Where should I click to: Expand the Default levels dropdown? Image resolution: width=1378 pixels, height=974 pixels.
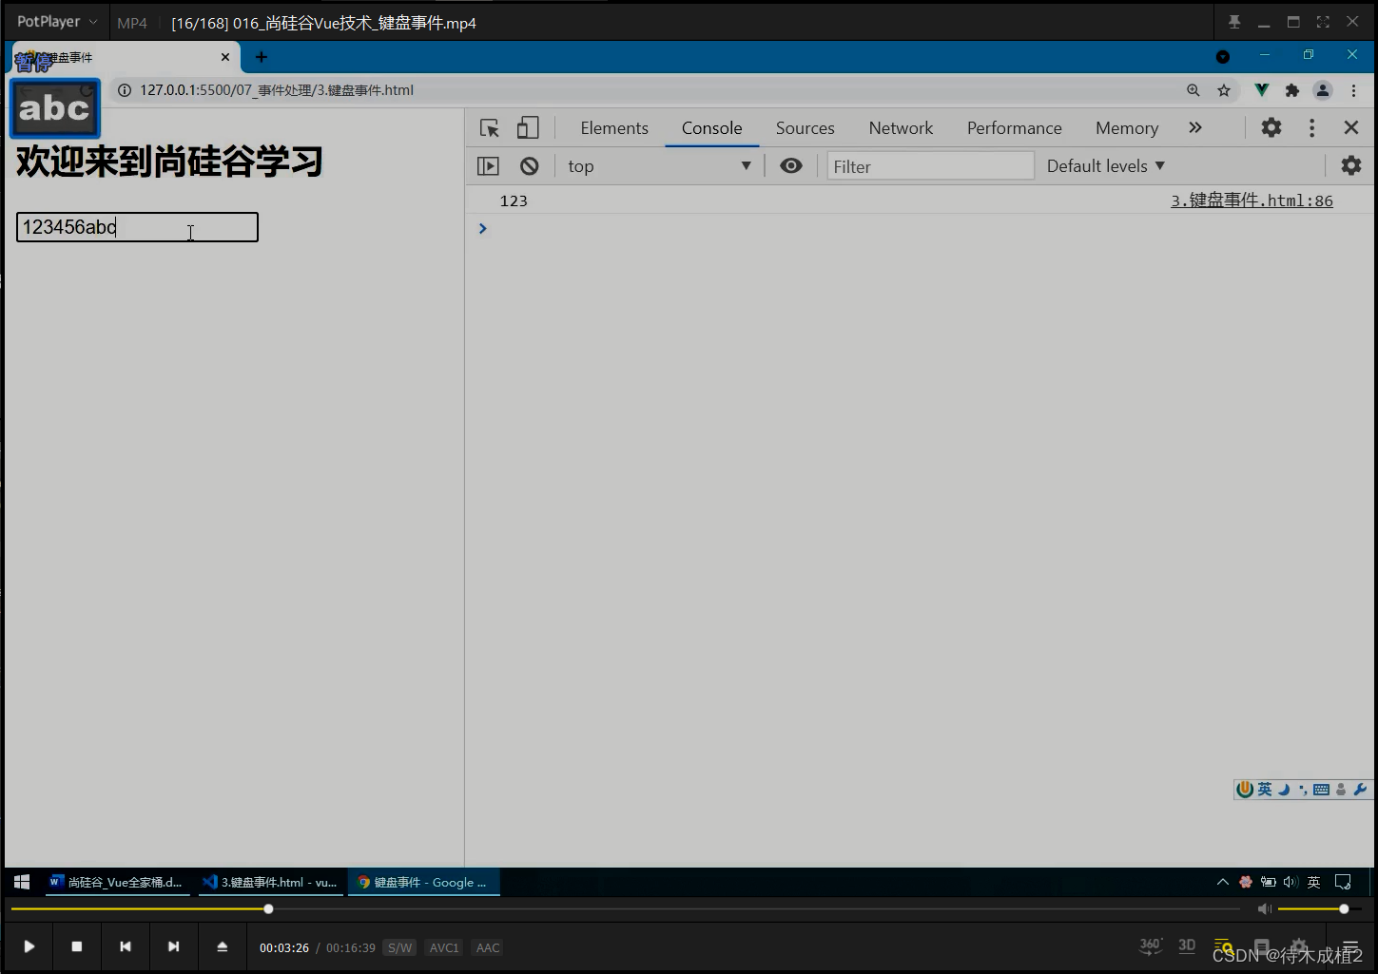(x=1106, y=166)
